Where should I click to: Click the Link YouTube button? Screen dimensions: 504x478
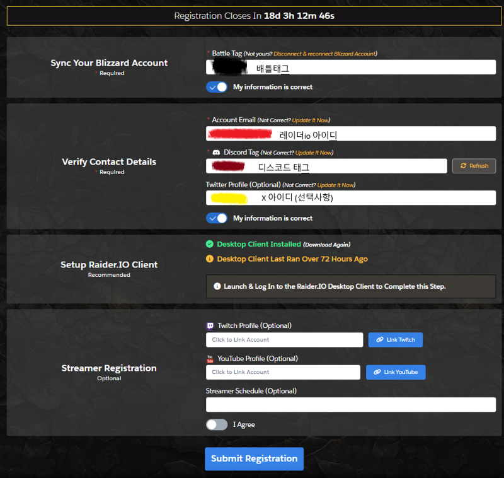pyautogui.click(x=396, y=372)
